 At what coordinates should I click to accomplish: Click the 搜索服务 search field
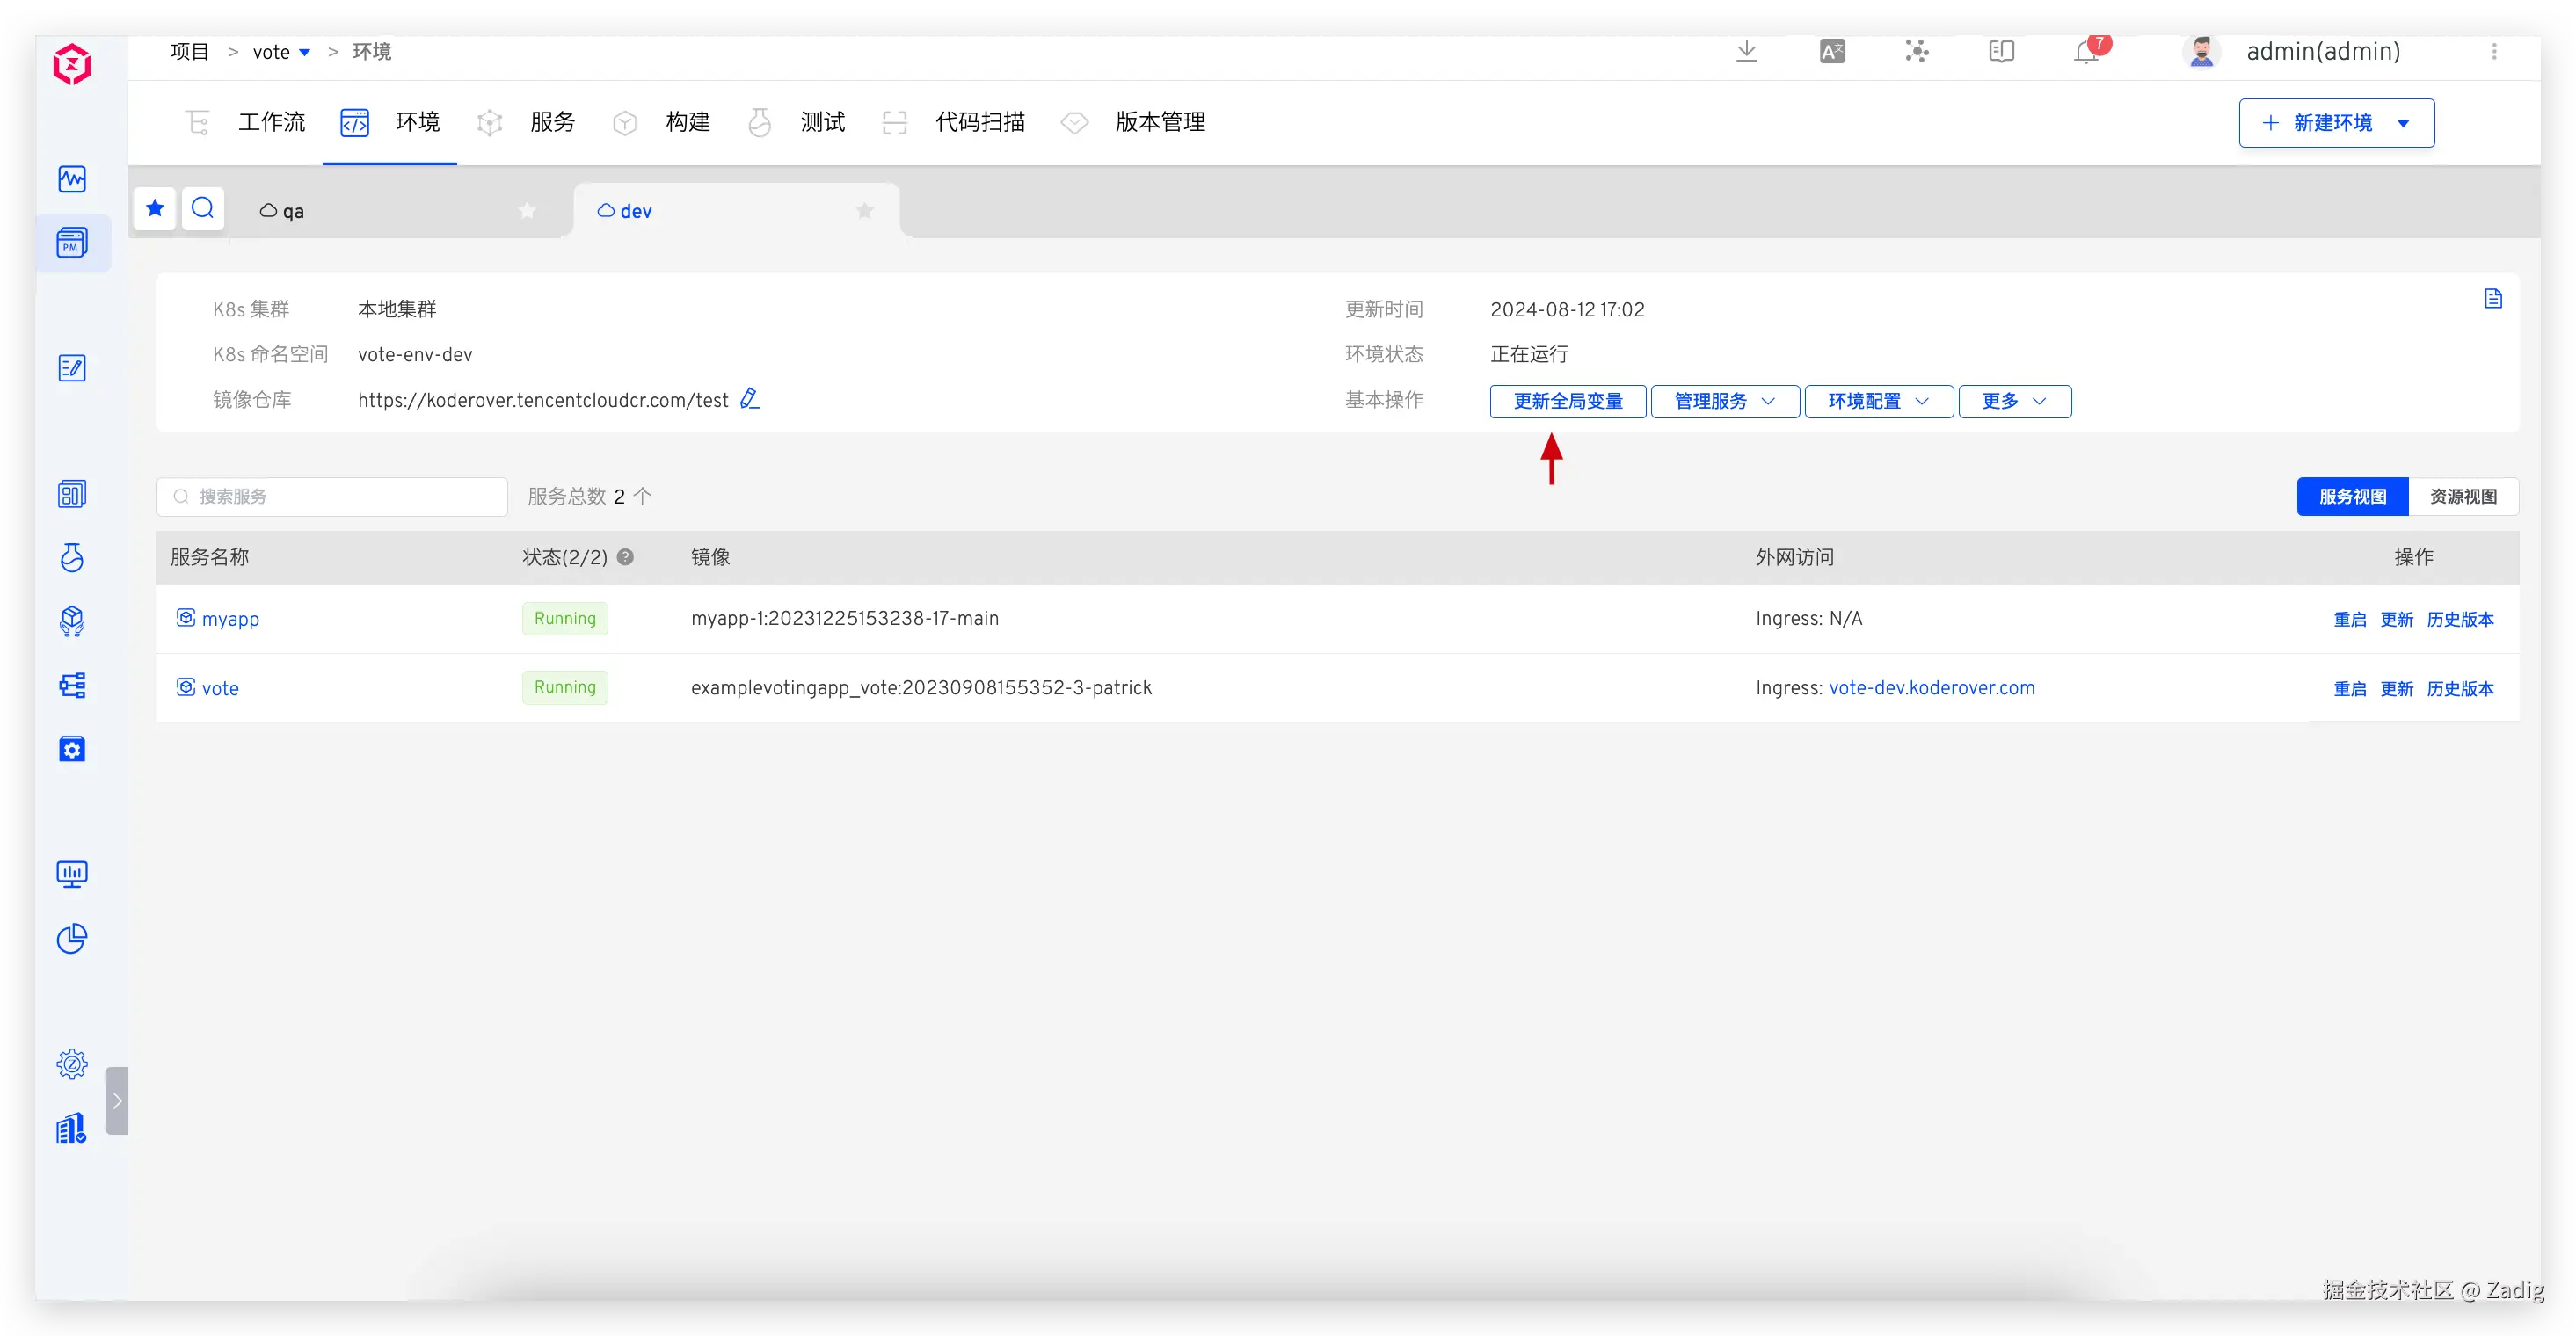click(340, 496)
